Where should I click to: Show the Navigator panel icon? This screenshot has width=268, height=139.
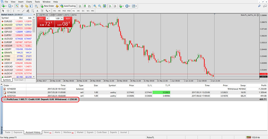[27, 6]
